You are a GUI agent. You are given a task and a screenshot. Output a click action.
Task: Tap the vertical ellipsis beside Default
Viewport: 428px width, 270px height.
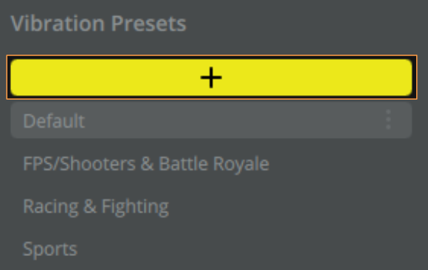388,120
